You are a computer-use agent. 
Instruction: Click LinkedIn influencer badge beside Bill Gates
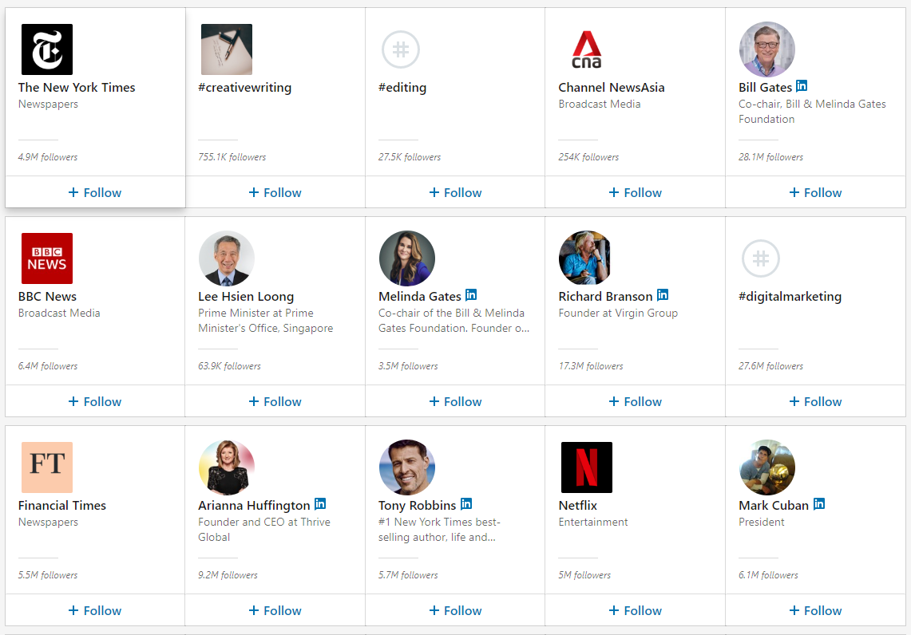point(802,86)
